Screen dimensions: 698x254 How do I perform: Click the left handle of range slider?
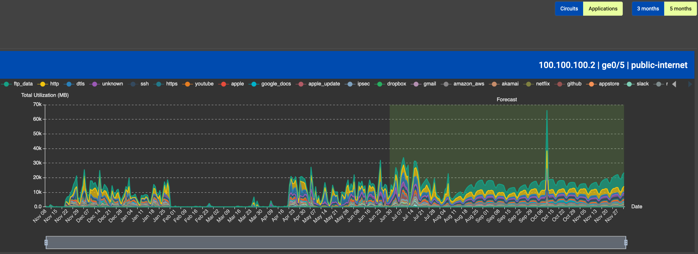tap(46, 242)
